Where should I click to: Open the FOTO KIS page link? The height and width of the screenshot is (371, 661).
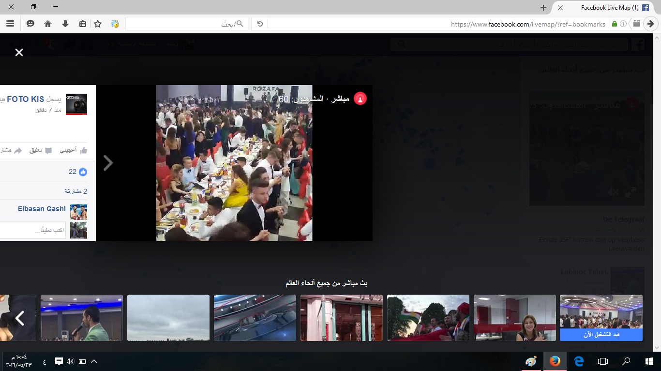pos(25,100)
